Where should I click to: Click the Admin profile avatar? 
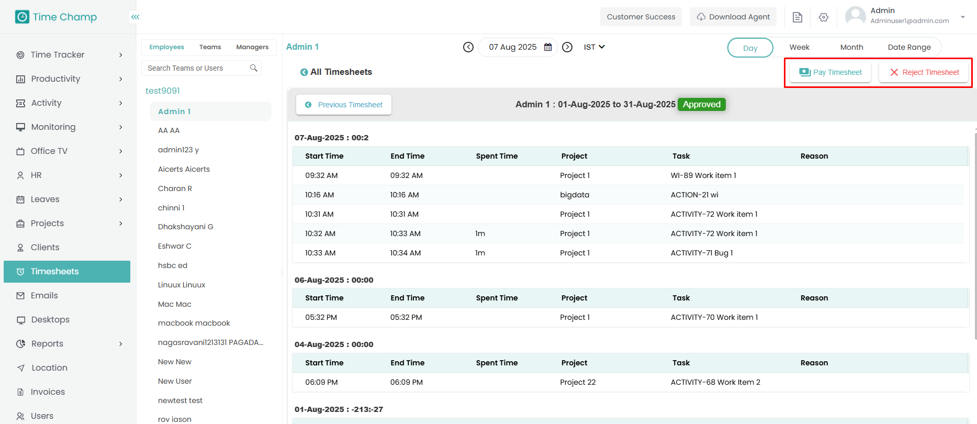click(x=855, y=16)
